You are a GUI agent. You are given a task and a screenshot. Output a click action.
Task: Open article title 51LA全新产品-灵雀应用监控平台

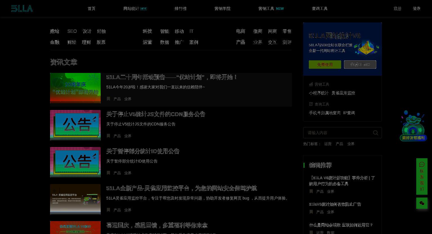tap(182, 188)
